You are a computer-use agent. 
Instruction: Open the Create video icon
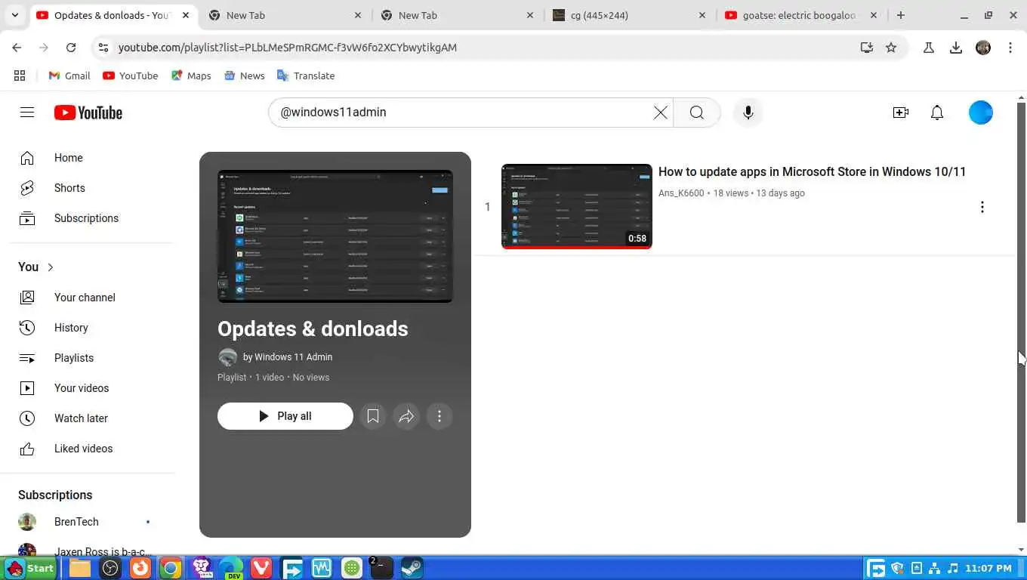pyautogui.click(x=900, y=113)
